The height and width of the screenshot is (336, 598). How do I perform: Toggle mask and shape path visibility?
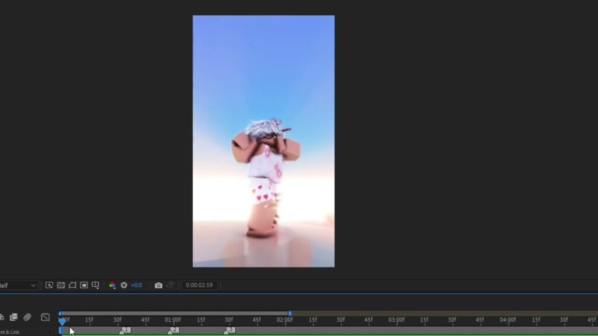[x=72, y=285]
